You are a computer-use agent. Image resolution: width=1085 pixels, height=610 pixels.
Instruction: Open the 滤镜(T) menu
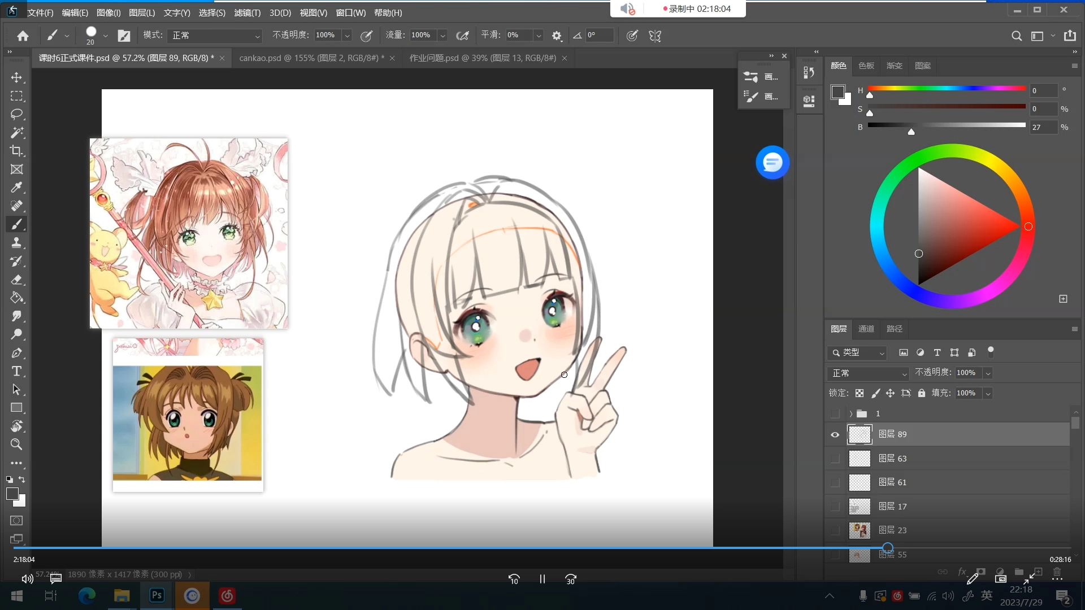[247, 12]
